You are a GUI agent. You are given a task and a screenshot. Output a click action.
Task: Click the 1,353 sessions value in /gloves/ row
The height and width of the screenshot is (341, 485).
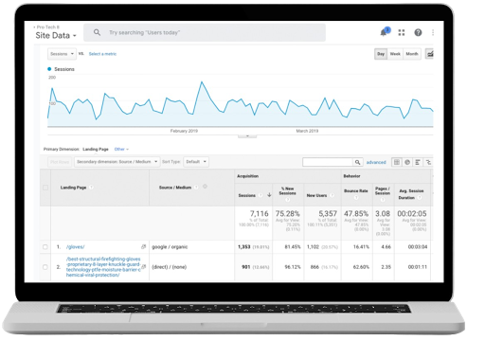pyautogui.click(x=244, y=247)
